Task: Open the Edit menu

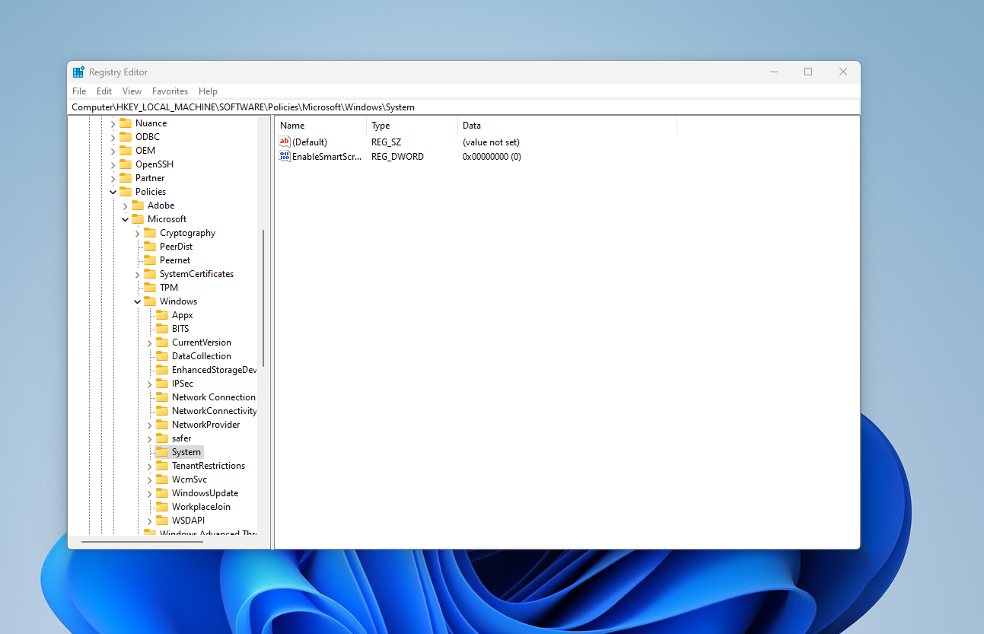Action: (x=104, y=91)
